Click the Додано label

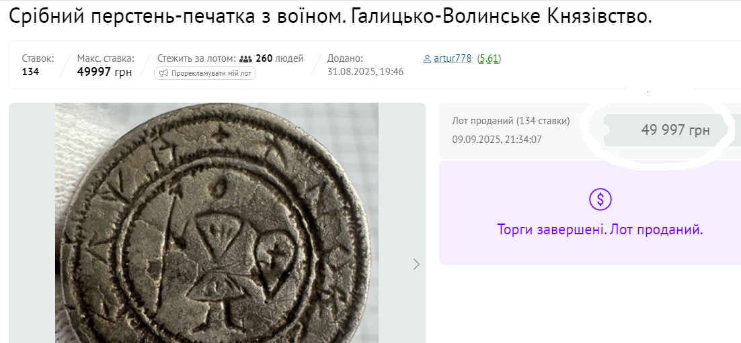pos(345,58)
